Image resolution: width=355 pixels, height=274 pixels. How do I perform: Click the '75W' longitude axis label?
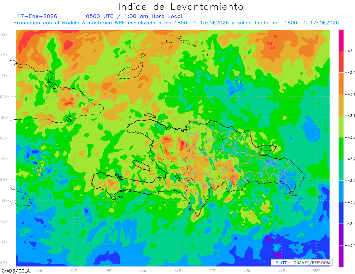coord(74,270)
